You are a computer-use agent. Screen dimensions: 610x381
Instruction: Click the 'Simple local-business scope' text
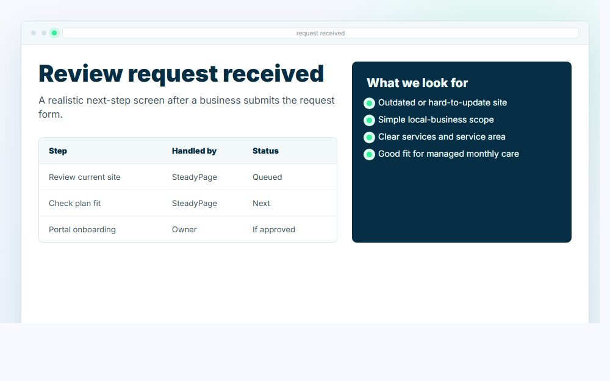tap(436, 119)
